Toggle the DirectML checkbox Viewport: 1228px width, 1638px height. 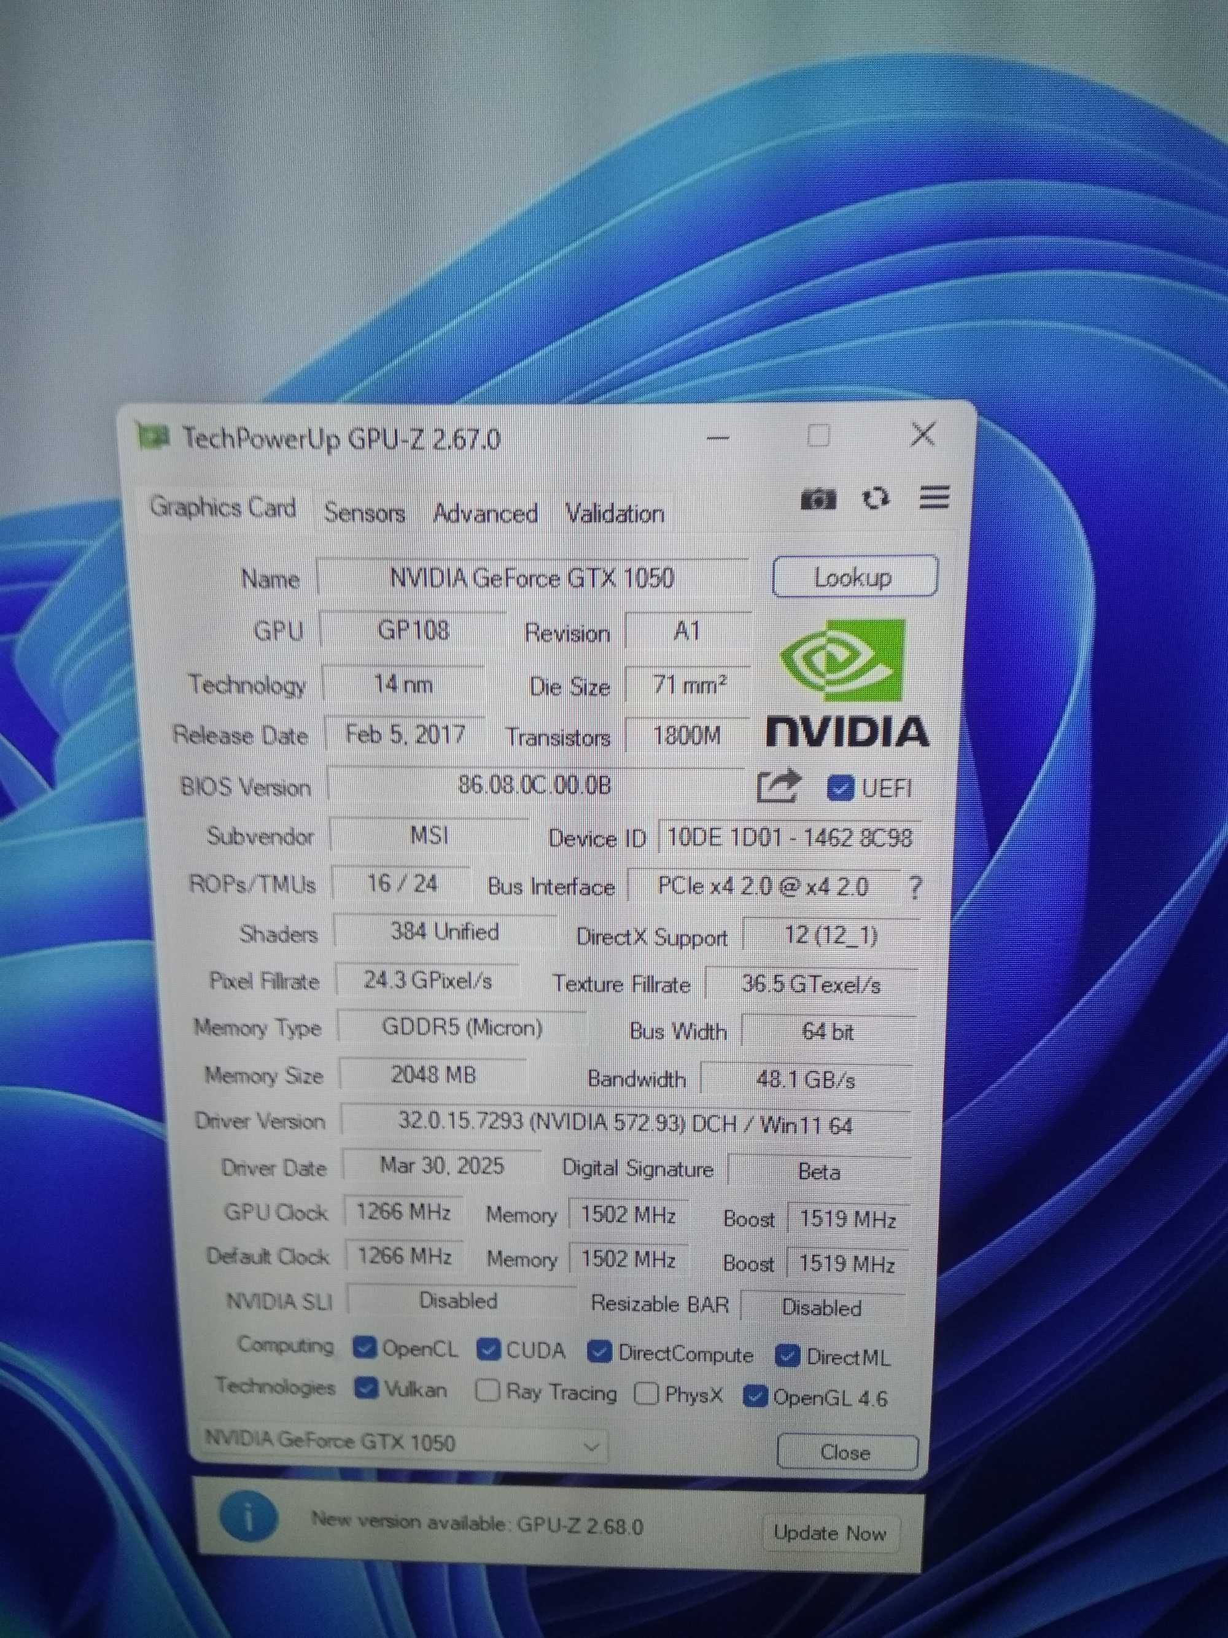[787, 1357]
